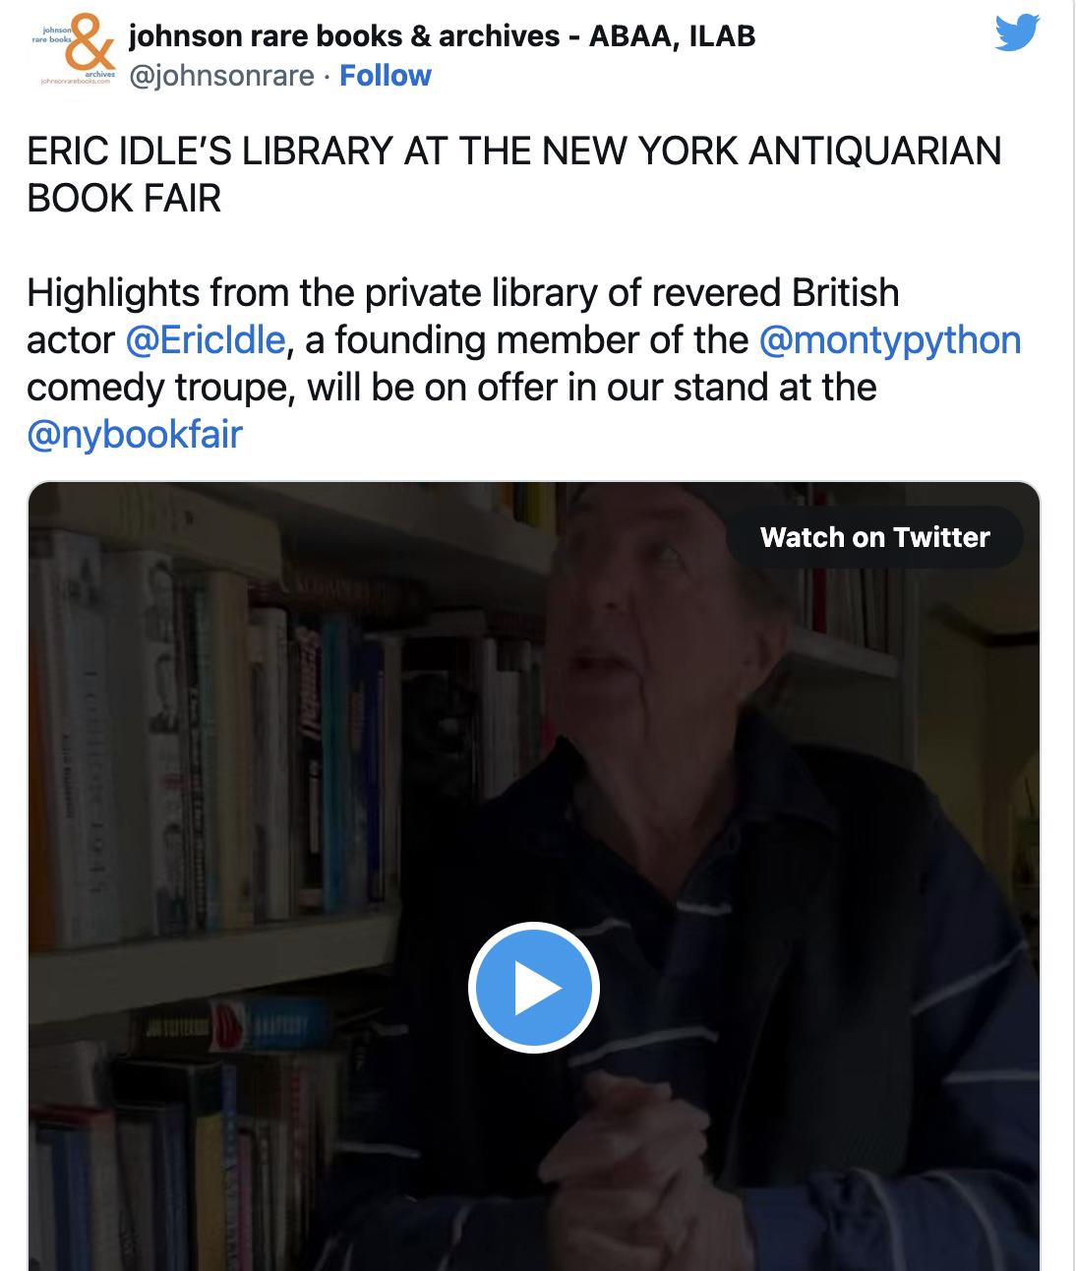Open the @nybookfair mention
The height and width of the screenshot is (1271, 1076).
pos(135,434)
